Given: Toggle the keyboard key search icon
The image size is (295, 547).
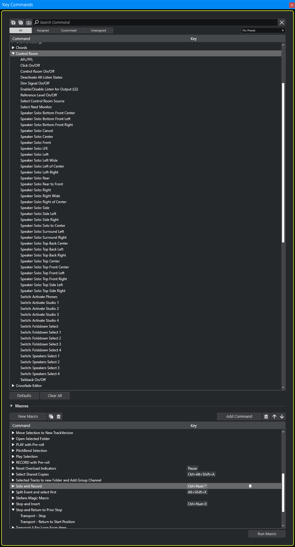Looking at the screenshot, I should tap(29, 23).
